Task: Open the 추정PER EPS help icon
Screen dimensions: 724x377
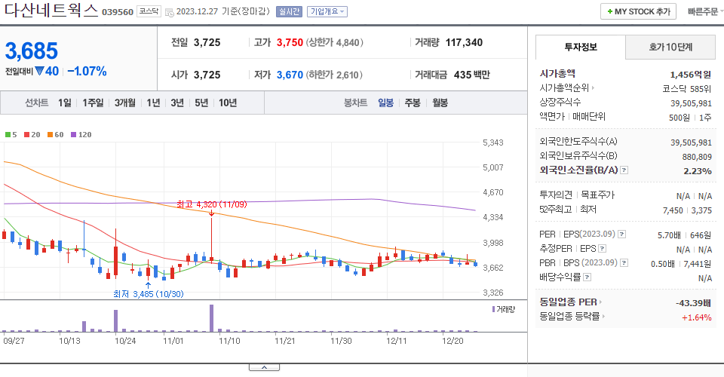Action: point(602,249)
